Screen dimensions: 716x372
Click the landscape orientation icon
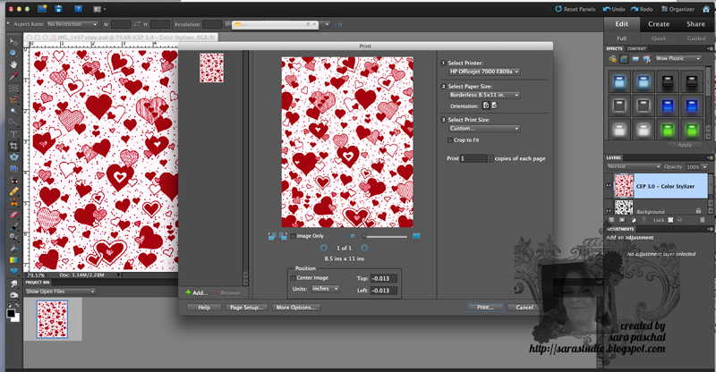(x=494, y=105)
